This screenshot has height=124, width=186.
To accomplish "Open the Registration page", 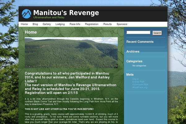I will coord(92,24).
